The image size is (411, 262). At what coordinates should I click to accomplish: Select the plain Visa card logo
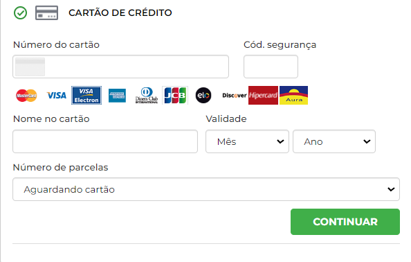(x=56, y=95)
